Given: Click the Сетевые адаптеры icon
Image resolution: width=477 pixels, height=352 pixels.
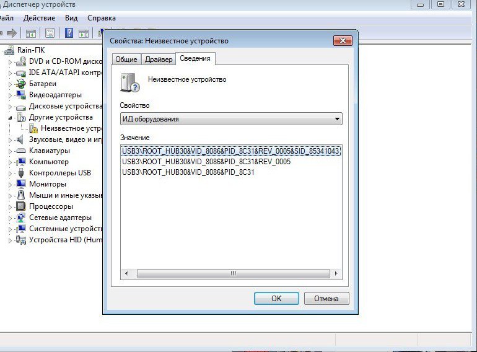Looking at the screenshot, I should point(20,218).
